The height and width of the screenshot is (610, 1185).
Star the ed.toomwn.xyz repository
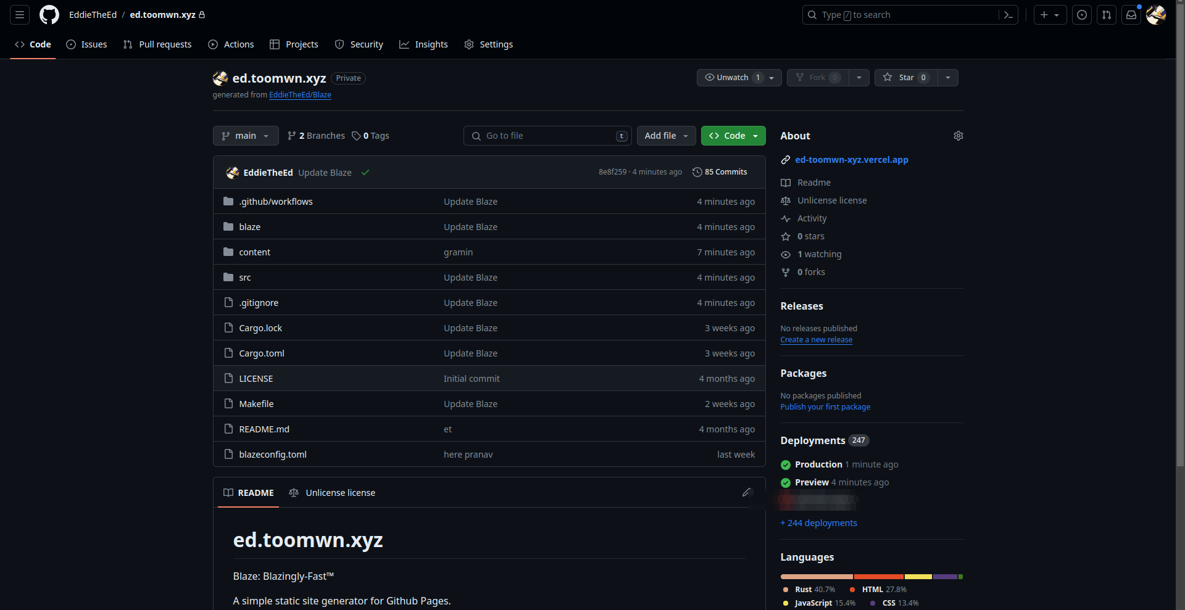pyautogui.click(x=905, y=78)
